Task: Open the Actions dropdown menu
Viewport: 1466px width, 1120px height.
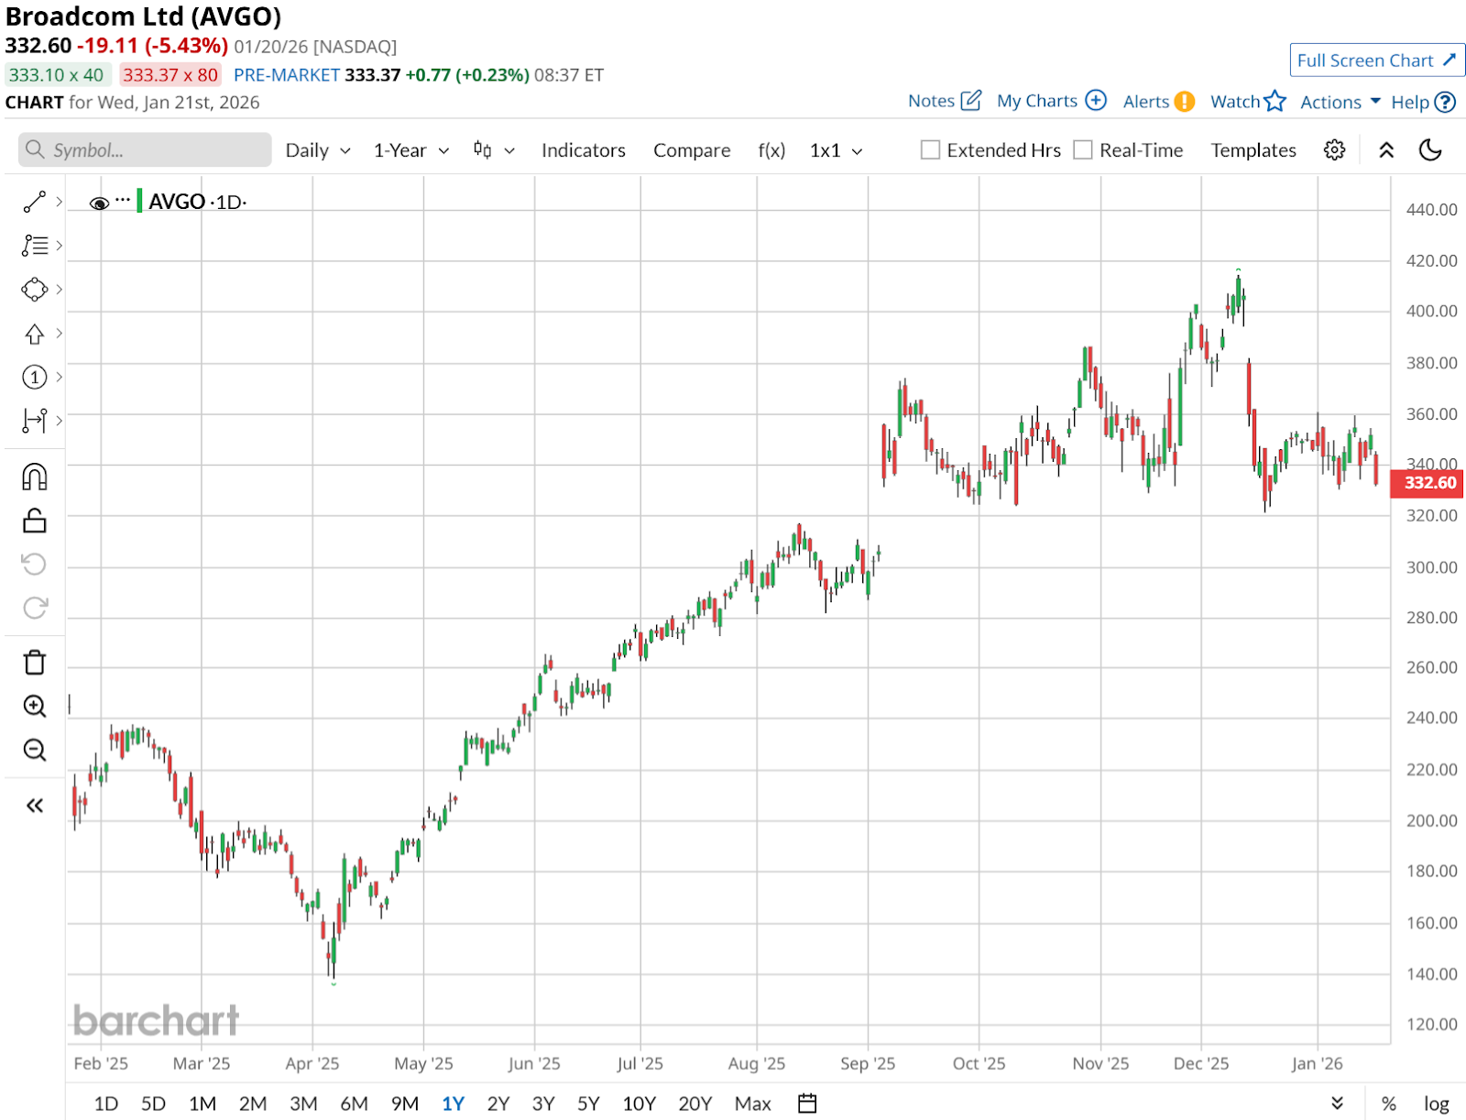Action: click(1340, 102)
